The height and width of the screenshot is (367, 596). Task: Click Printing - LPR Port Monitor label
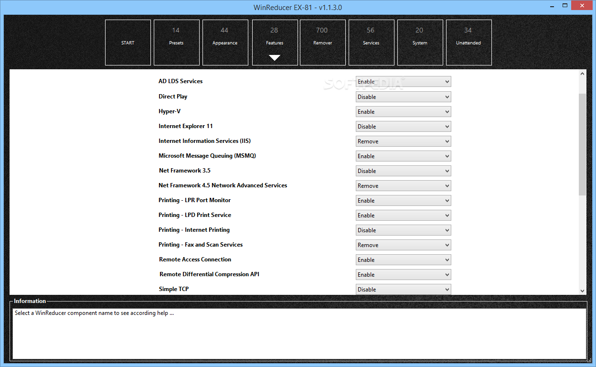[x=195, y=200]
